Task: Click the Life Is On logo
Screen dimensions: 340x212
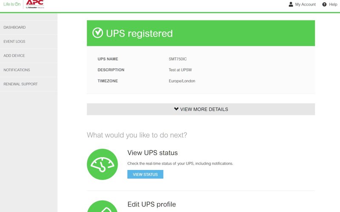Action: pyautogui.click(x=12, y=4)
